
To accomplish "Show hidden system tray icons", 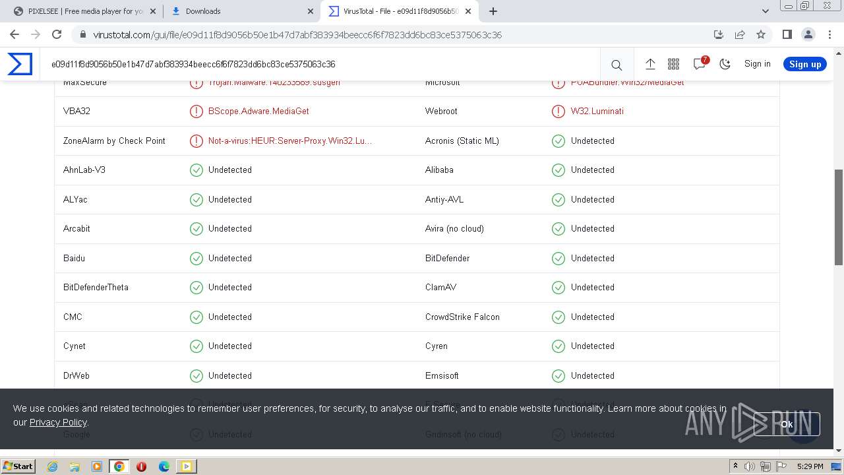I will (735, 466).
